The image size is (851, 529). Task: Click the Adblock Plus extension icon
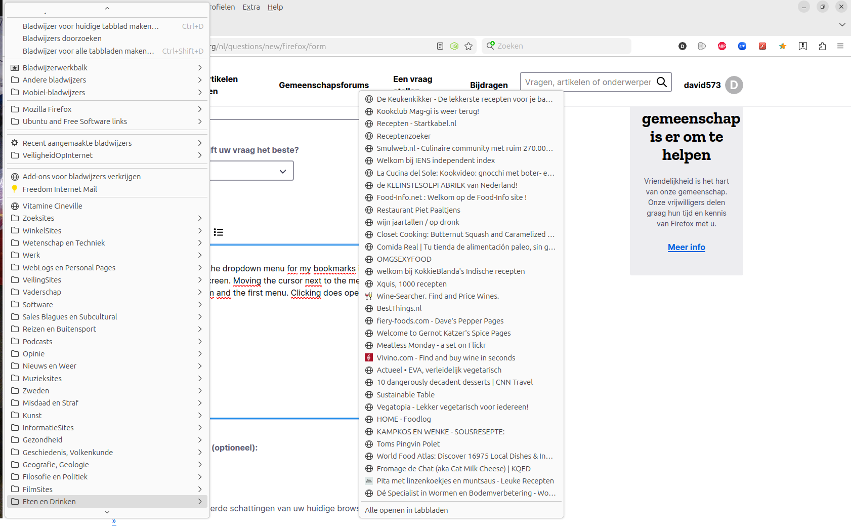[722, 46]
